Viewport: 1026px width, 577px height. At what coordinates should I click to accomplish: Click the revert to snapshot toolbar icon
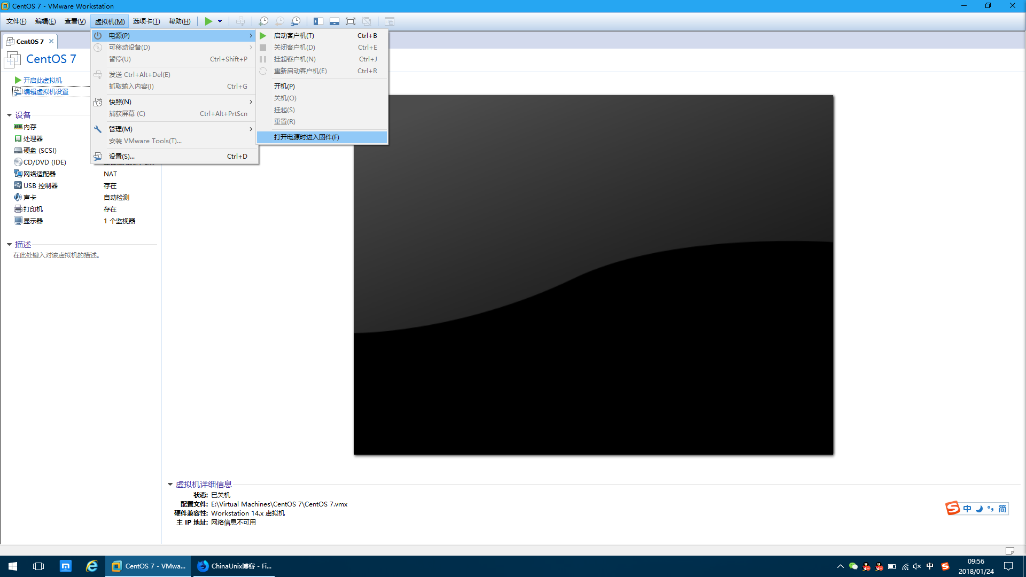click(x=279, y=21)
